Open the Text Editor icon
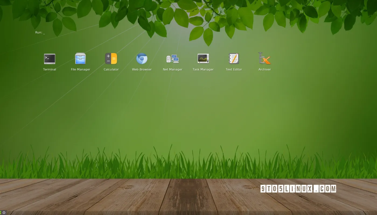Image resolution: width=377 pixels, height=215 pixels. pos(234,59)
